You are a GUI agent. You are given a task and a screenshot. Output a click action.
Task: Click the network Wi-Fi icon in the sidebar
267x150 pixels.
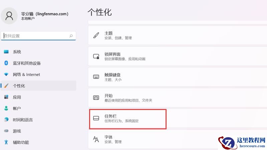point(6,74)
